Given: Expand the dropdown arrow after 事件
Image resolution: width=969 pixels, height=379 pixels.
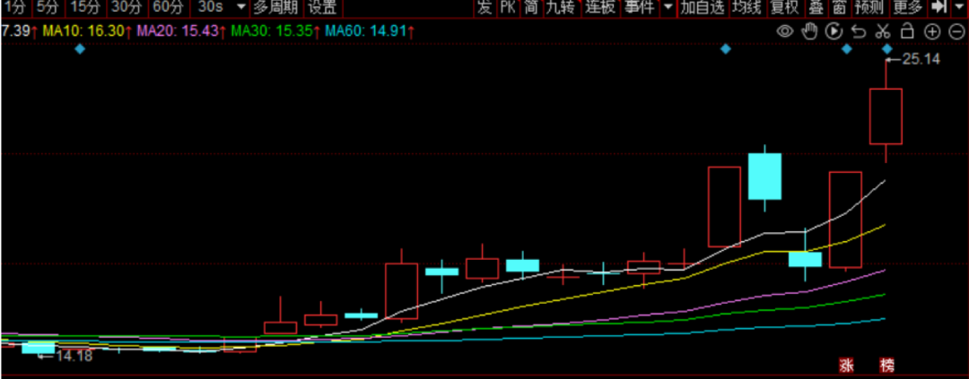Looking at the screenshot, I should point(668,7).
